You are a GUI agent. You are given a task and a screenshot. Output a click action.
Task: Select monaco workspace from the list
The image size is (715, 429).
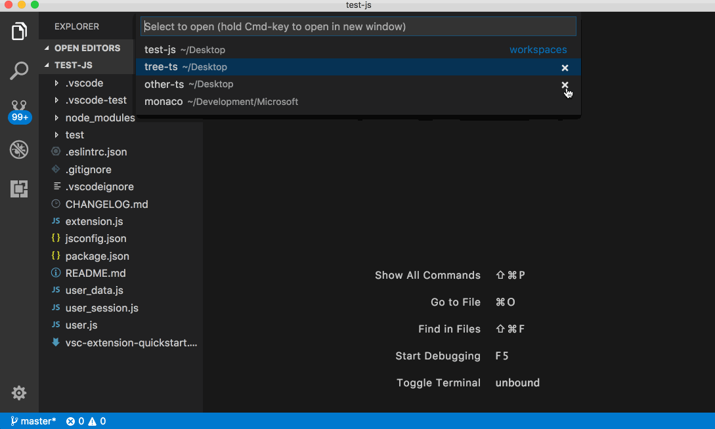[164, 102]
